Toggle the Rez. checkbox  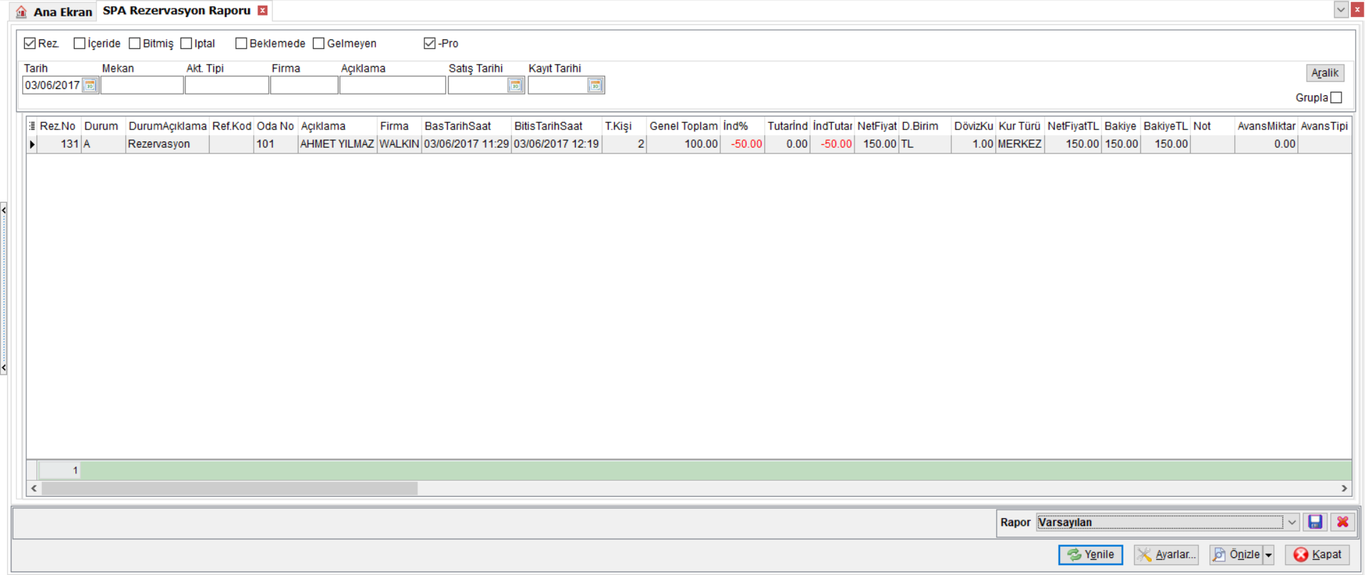(30, 43)
